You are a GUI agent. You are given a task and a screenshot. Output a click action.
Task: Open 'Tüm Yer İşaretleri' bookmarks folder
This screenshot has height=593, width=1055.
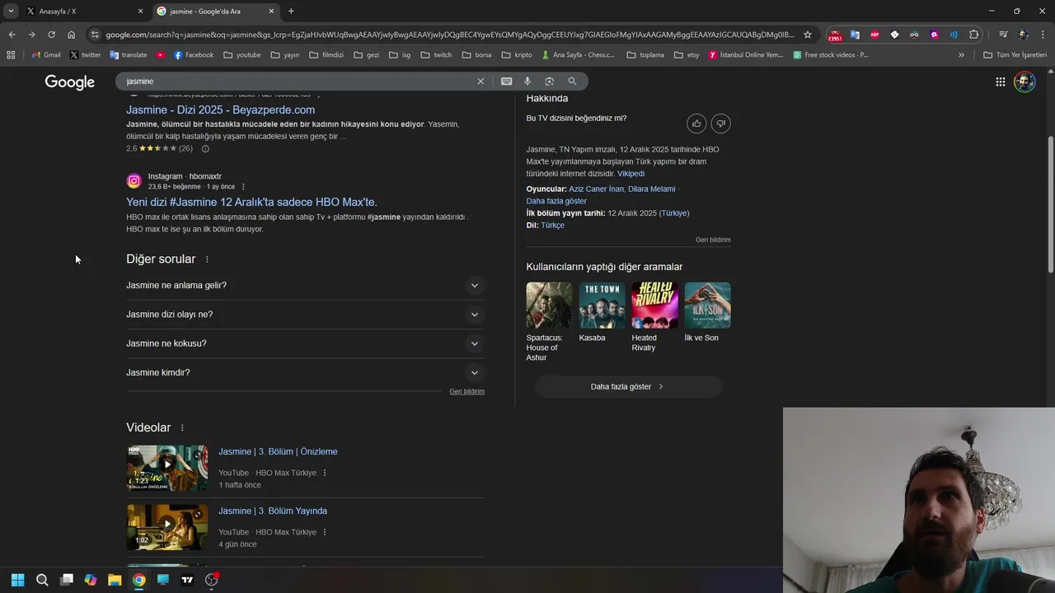[x=1015, y=55]
